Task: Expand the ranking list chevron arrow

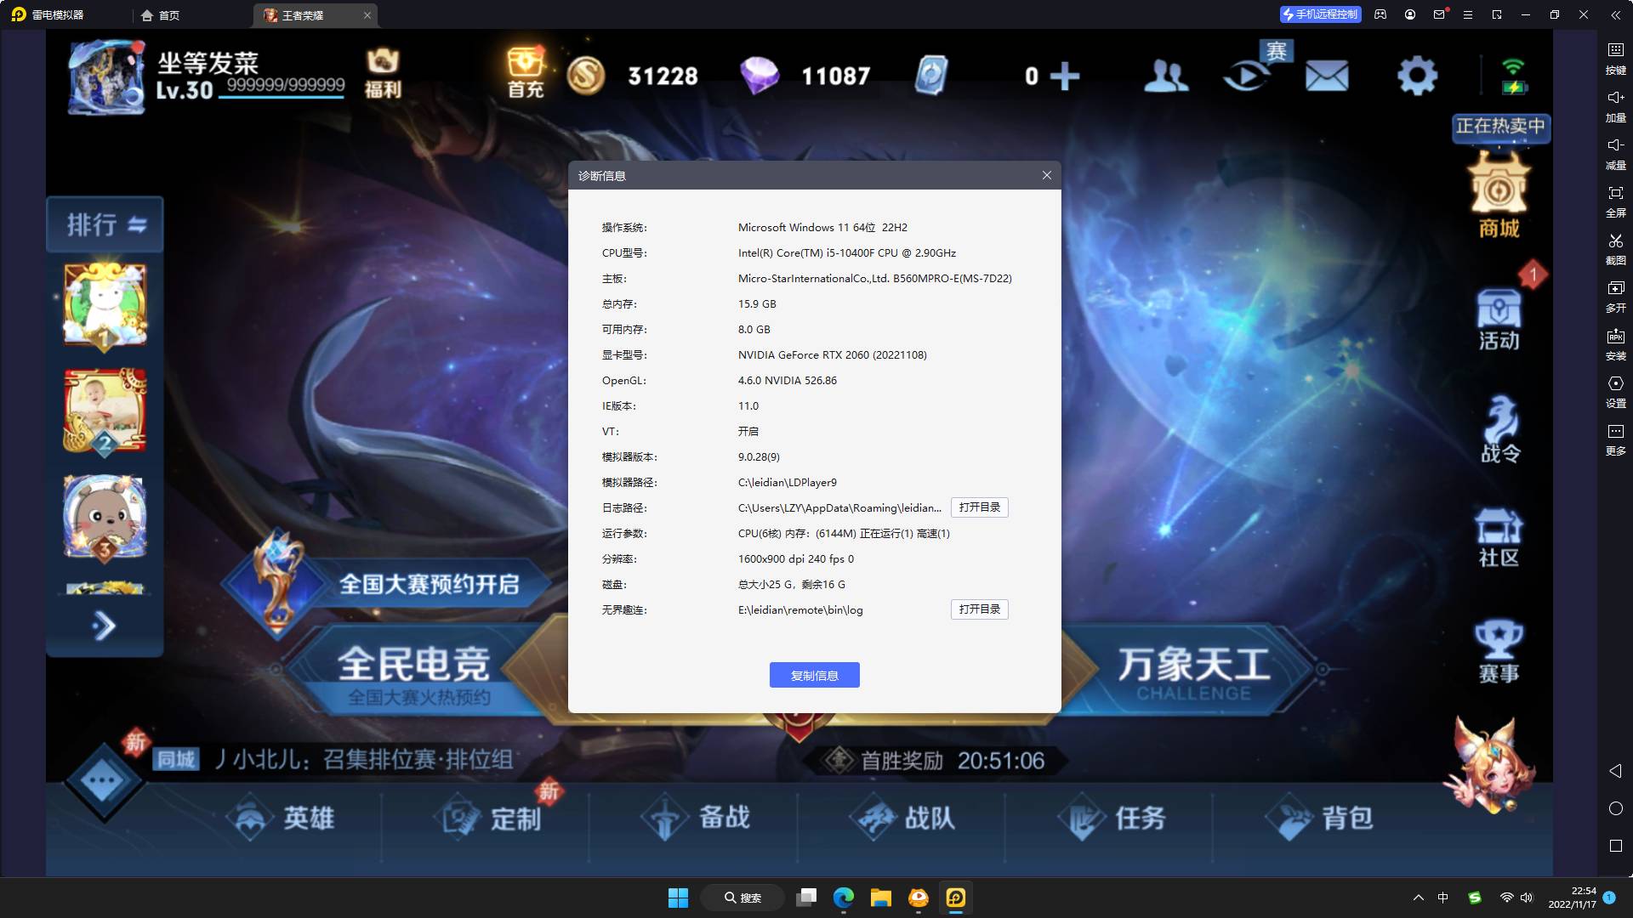Action: click(104, 626)
